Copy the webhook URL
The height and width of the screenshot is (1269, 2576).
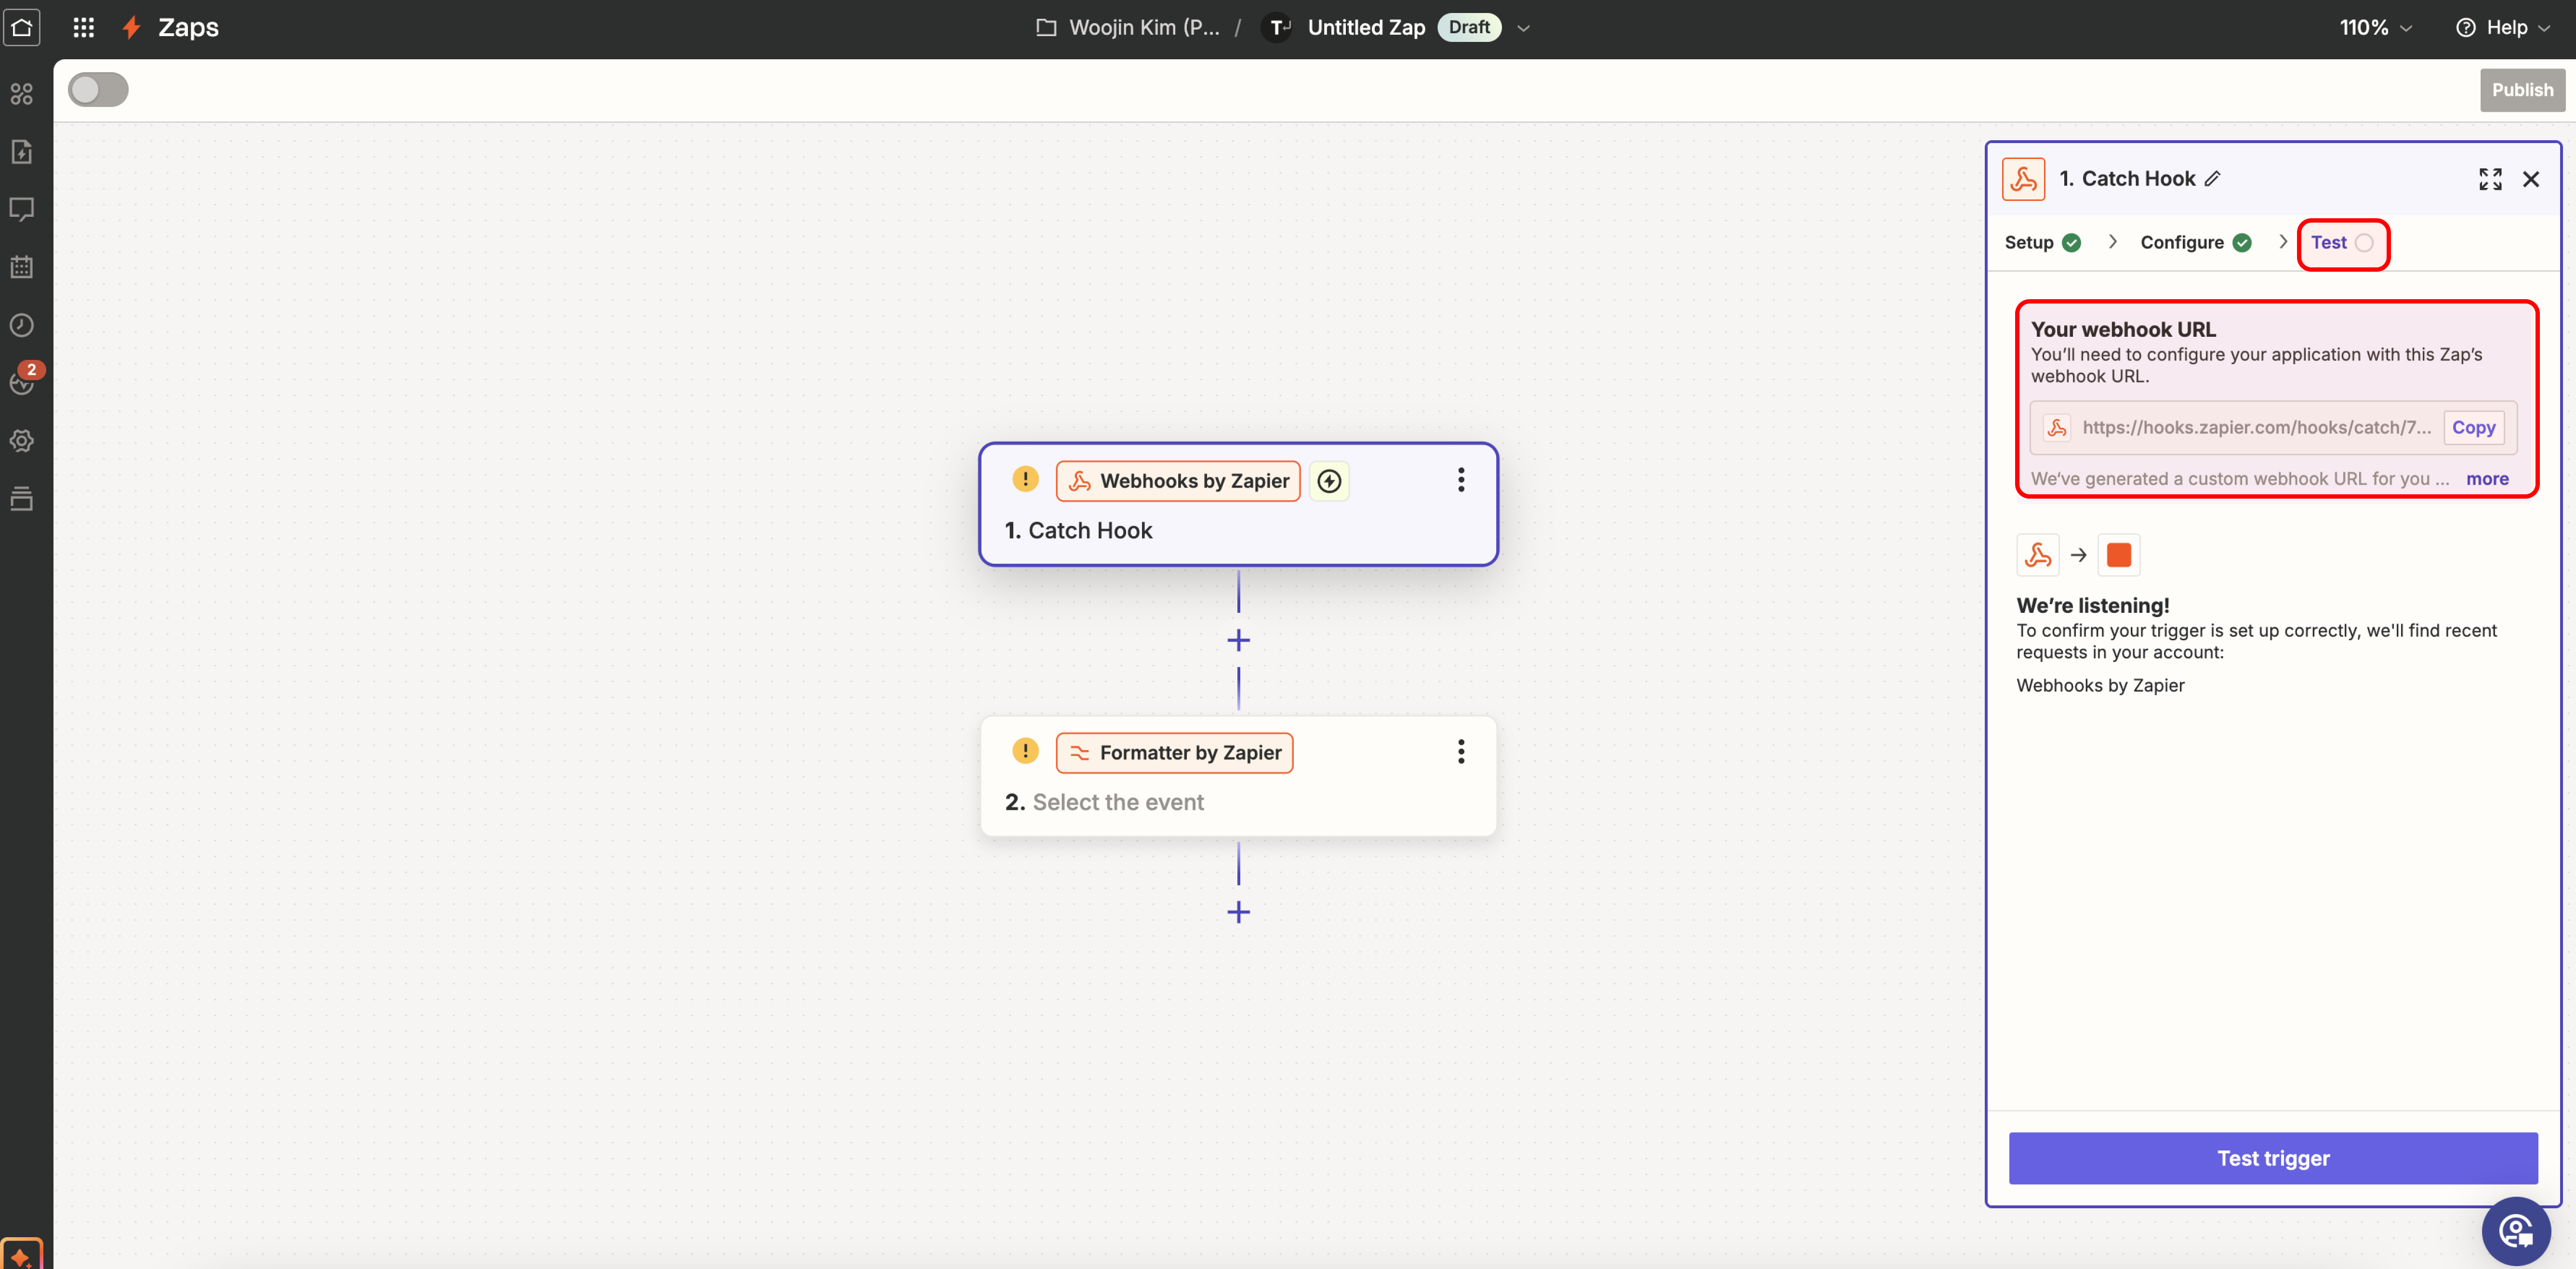[2473, 427]
